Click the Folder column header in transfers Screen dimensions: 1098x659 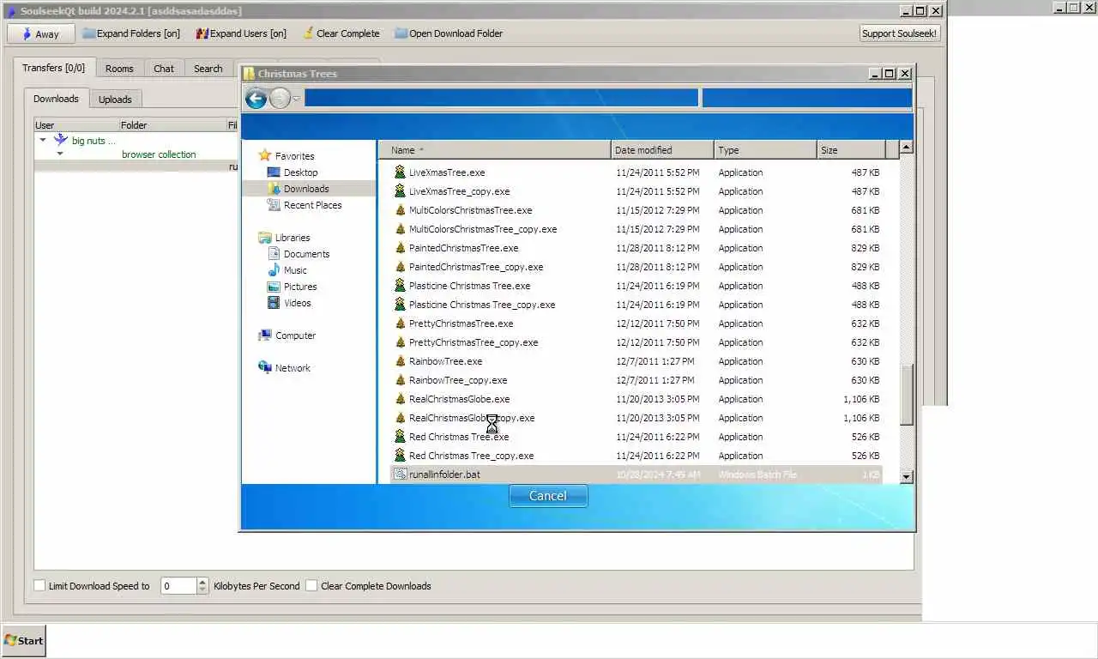[x=172, y=125]
